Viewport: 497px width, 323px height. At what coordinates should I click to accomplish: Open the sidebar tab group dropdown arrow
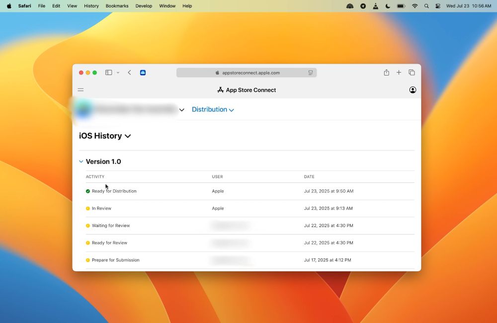118,73
